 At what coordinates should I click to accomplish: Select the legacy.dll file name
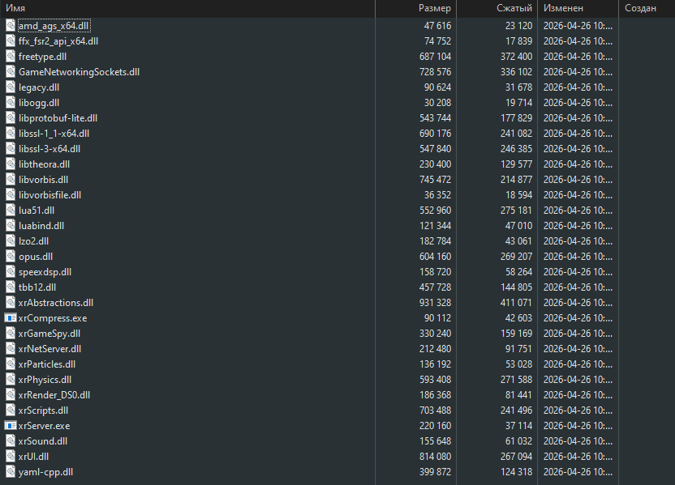coord(39,87)
